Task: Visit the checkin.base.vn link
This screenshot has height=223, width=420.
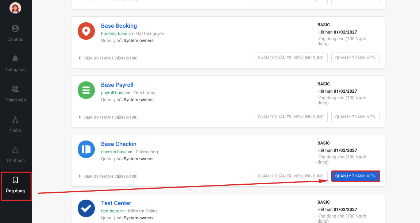Action: (x=116, y=152)
